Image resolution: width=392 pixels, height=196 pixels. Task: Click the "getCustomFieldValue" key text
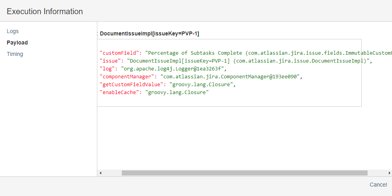[x=132, y=84]
